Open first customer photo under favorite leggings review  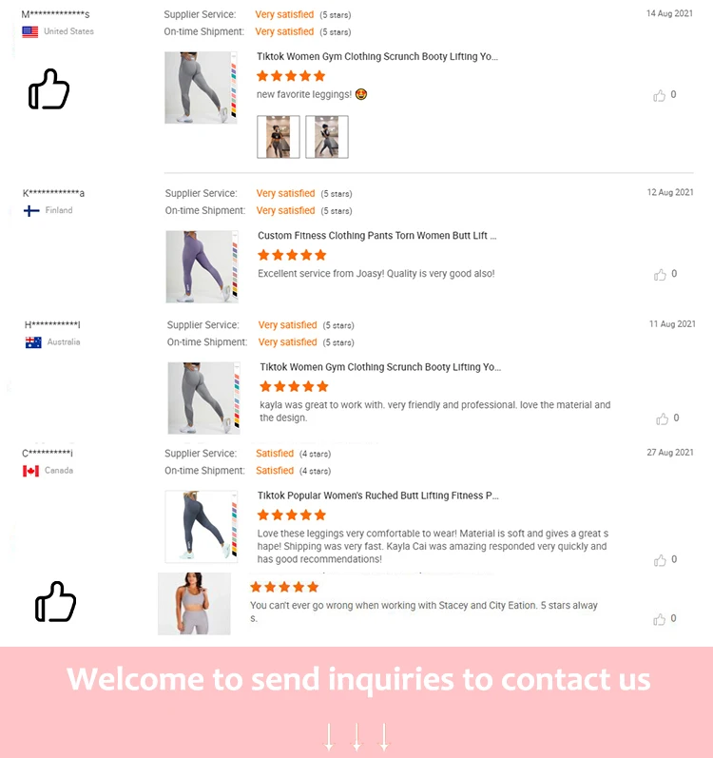click(279, 137)
